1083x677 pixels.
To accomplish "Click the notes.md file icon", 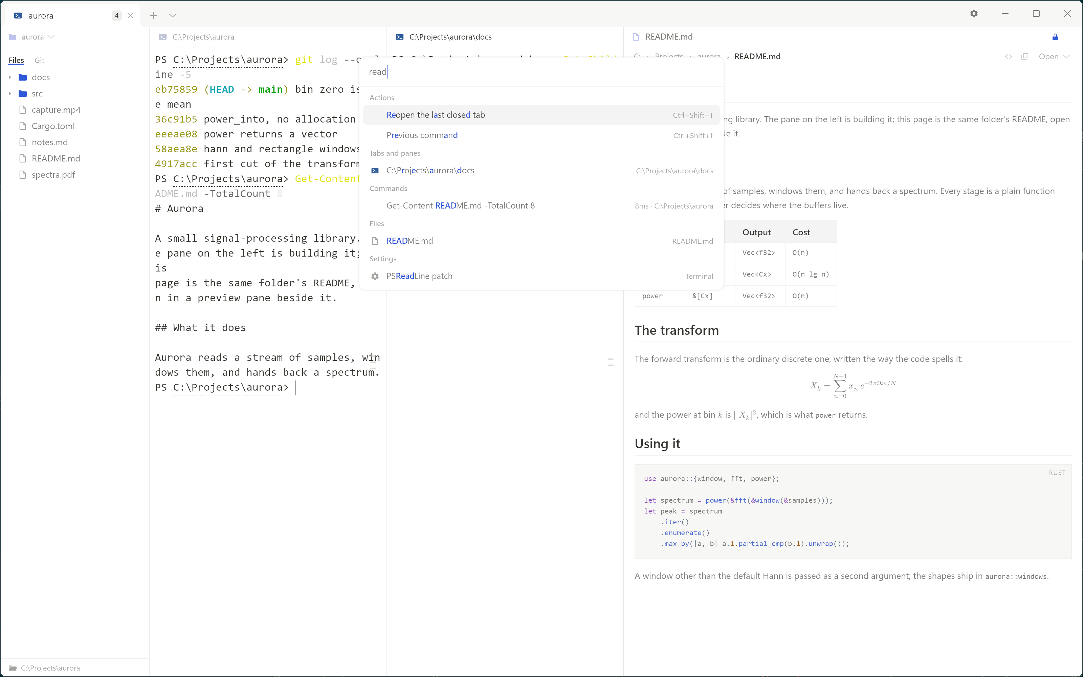I will (x=23, y=143).
